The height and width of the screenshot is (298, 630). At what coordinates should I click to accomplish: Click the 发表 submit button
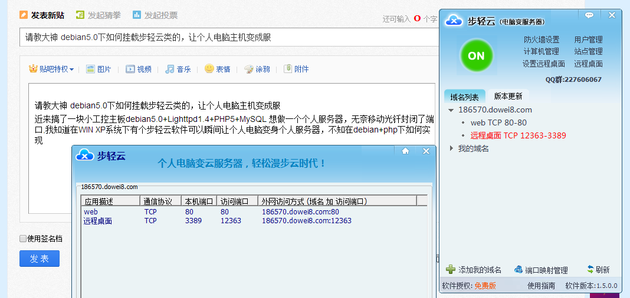(40, 259)
